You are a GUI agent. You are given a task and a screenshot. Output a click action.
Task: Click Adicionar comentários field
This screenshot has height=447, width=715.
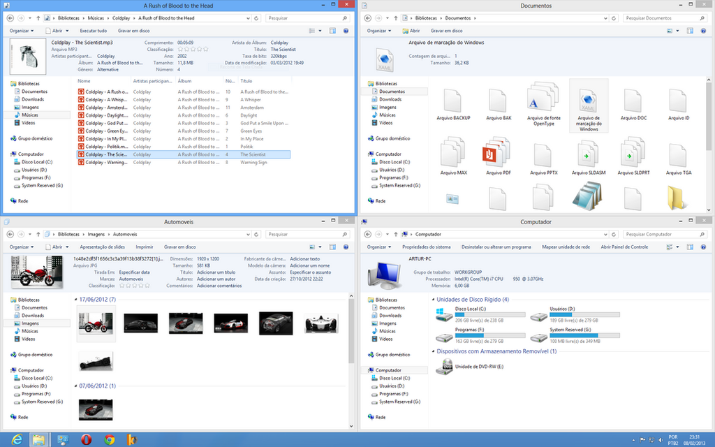point(219,286)
